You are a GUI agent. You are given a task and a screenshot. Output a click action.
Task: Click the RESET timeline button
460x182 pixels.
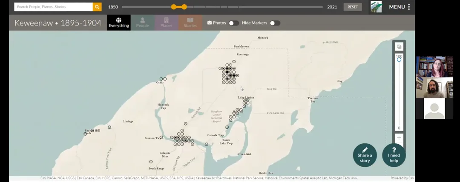click(x=353, y=7)
